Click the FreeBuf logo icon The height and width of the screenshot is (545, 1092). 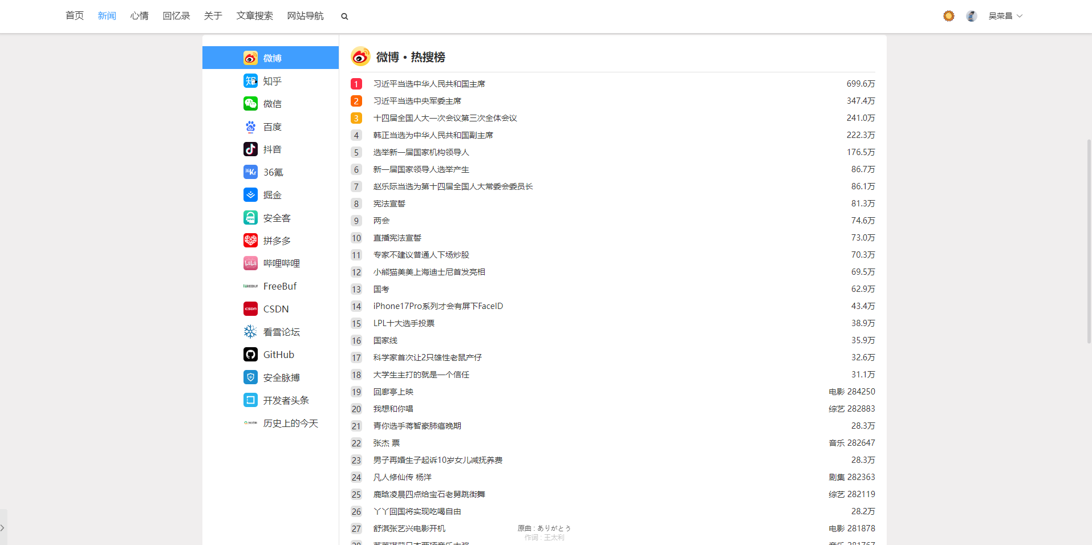coord(250,286)
